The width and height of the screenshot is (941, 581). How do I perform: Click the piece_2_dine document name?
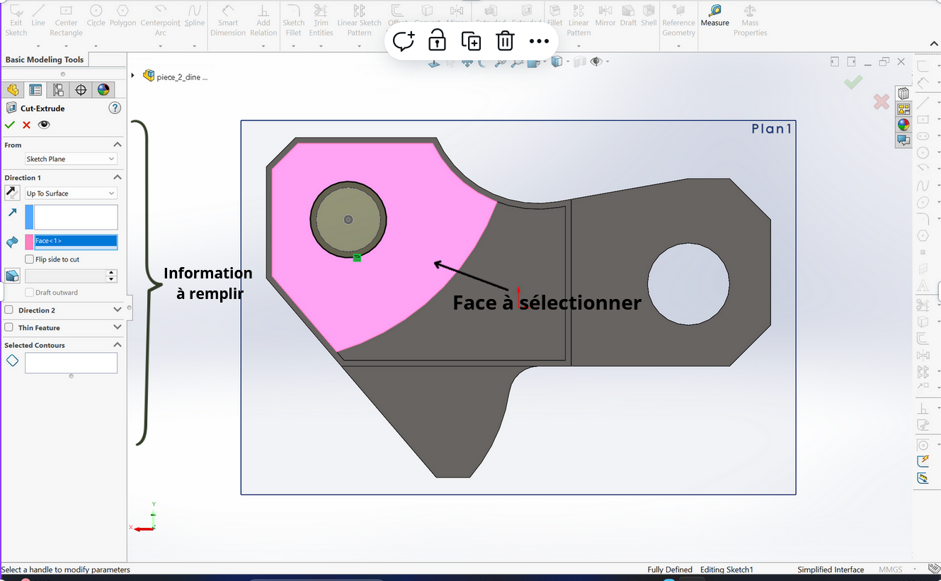182,77
